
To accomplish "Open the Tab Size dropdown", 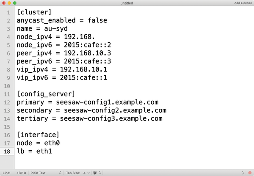I will coord(78,173).
